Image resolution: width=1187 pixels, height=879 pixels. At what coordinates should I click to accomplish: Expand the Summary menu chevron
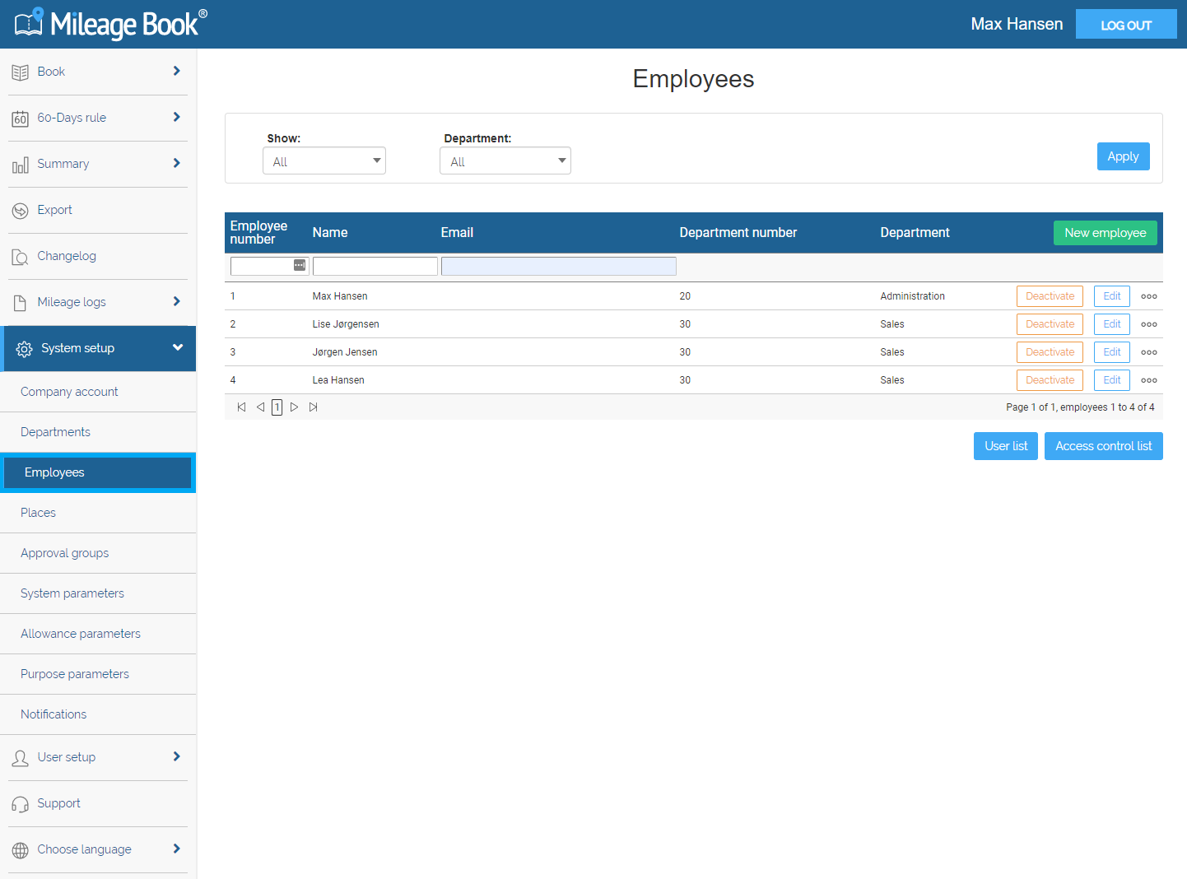176,164
